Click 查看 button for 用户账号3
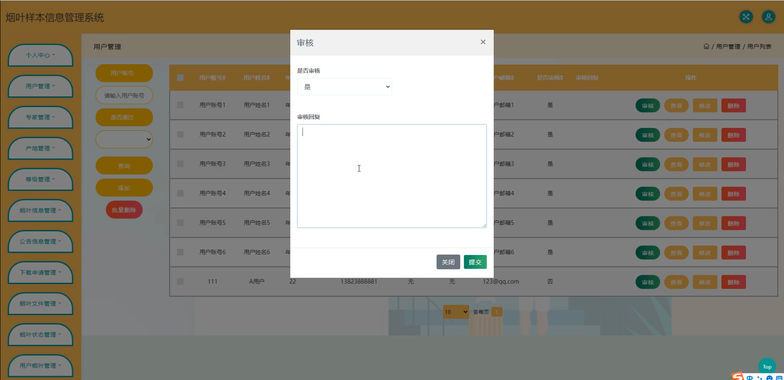 [676, 164]
